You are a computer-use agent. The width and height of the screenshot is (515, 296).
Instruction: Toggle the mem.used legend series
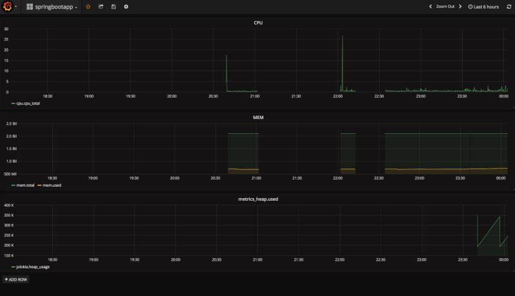(x=52, y=185)
